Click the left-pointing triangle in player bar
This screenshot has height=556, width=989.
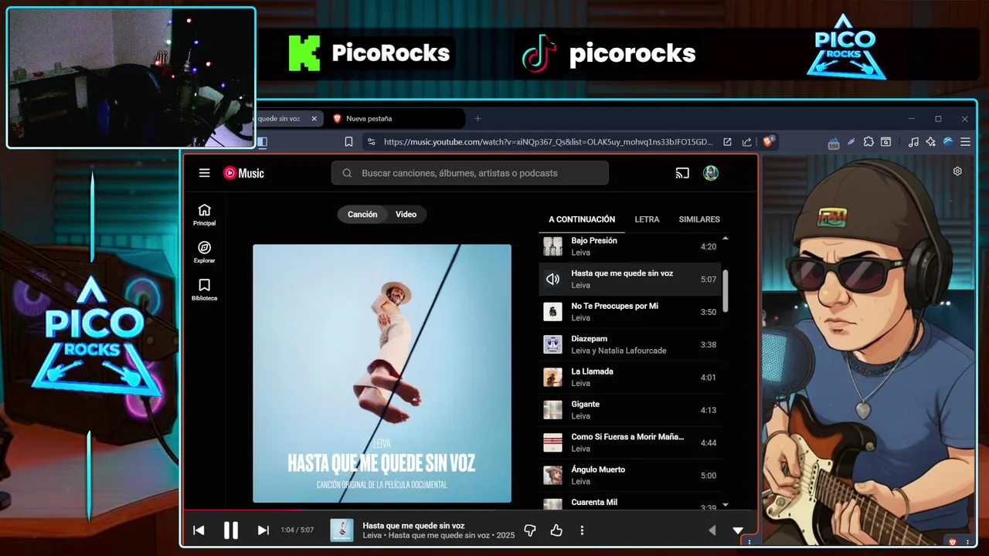point(712,531)
